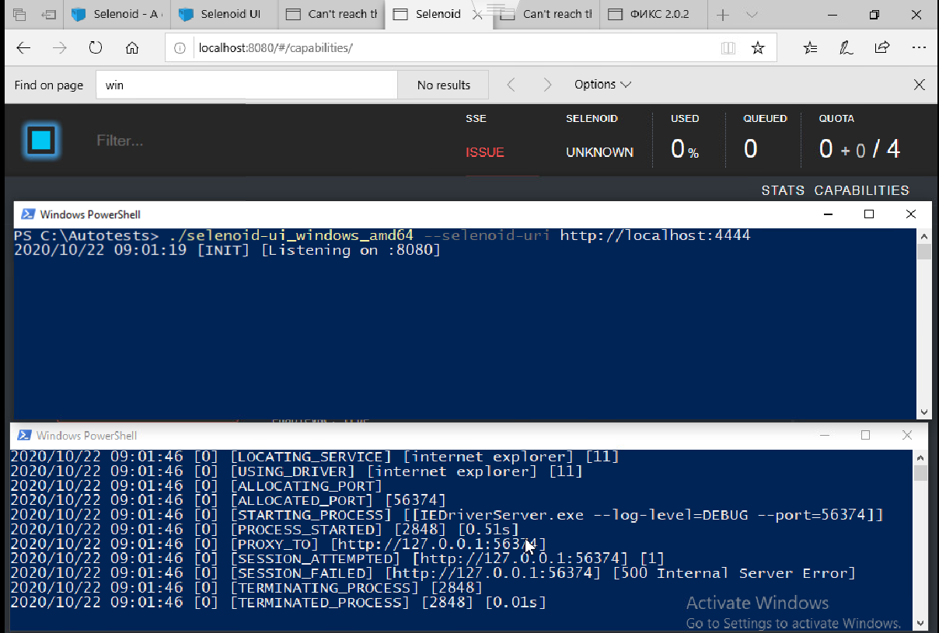Click the 'No results' find status

[443, 85]
